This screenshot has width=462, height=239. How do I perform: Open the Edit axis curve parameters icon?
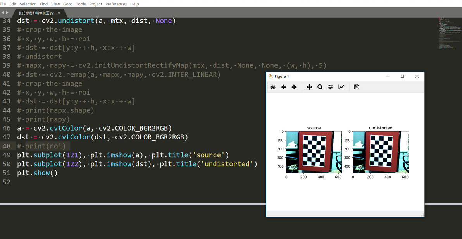(x=341, y=87)
